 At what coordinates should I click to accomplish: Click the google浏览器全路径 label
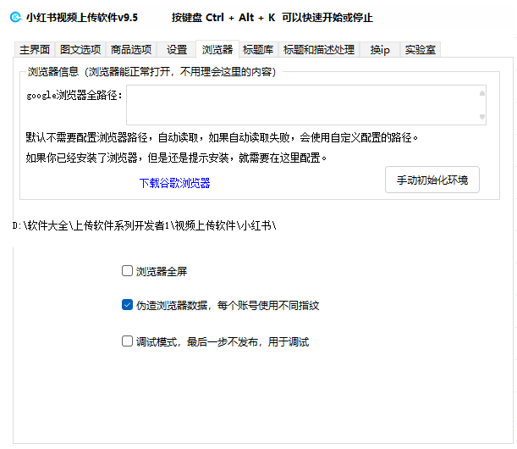click(x=74, y=95)
